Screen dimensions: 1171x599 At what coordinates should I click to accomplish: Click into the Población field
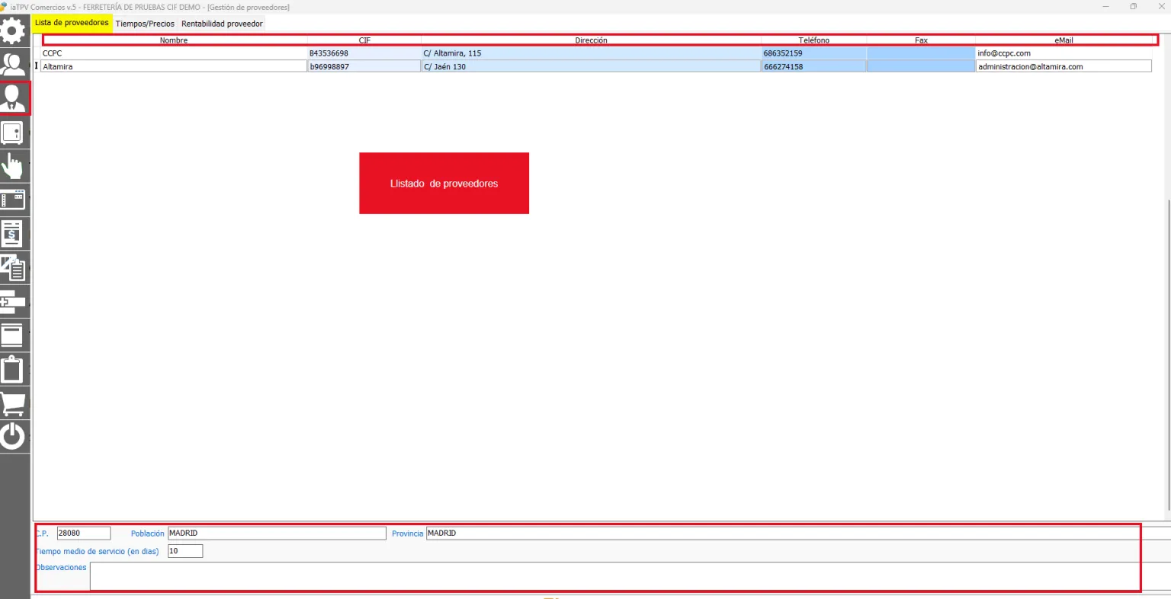pyautogui.click(x=277, y=533)
